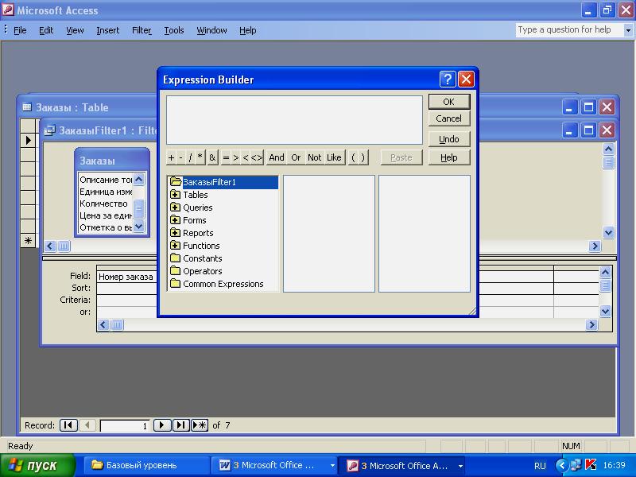636x477 pixels.
Task: Click the Undo button
Action: click(x=449, y=139)
